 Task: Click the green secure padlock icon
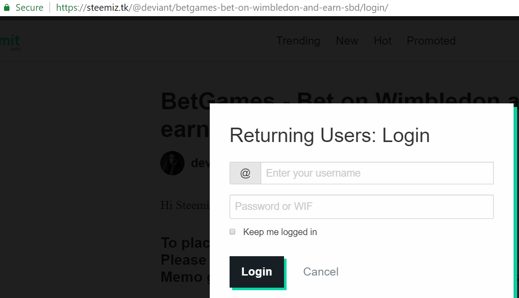7,7
